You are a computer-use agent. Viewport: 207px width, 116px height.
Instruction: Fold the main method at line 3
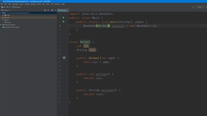(68, 22)
